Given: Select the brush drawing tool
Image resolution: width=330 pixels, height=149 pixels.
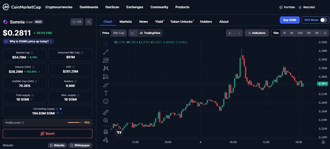Looking at the screenshot, I should click(106, 85).
